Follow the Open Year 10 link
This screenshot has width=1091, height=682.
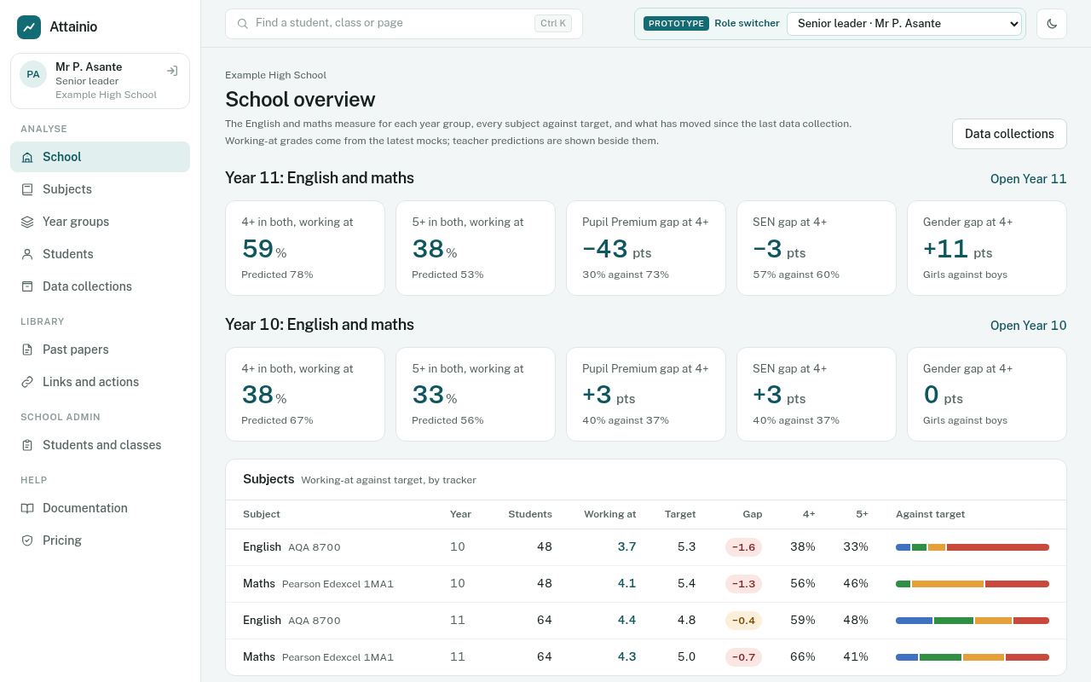point(1028,326)
